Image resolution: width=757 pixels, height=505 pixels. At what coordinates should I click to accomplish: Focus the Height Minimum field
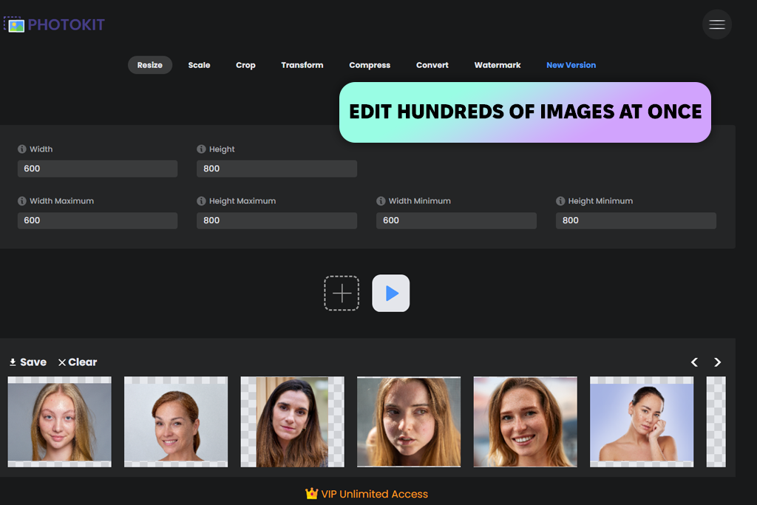click(x=636, y=220)
